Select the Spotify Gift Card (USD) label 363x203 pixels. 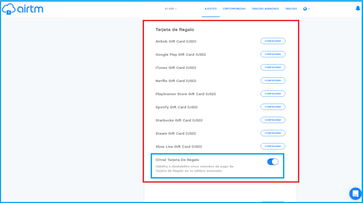(x=176, y=107)
